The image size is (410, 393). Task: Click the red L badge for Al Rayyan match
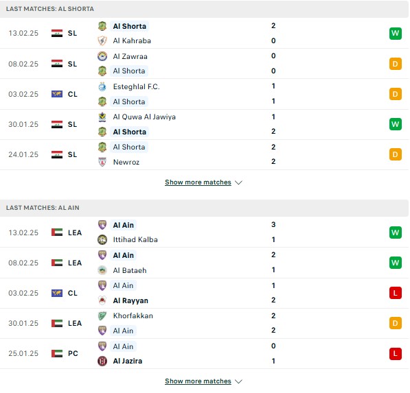395,293
